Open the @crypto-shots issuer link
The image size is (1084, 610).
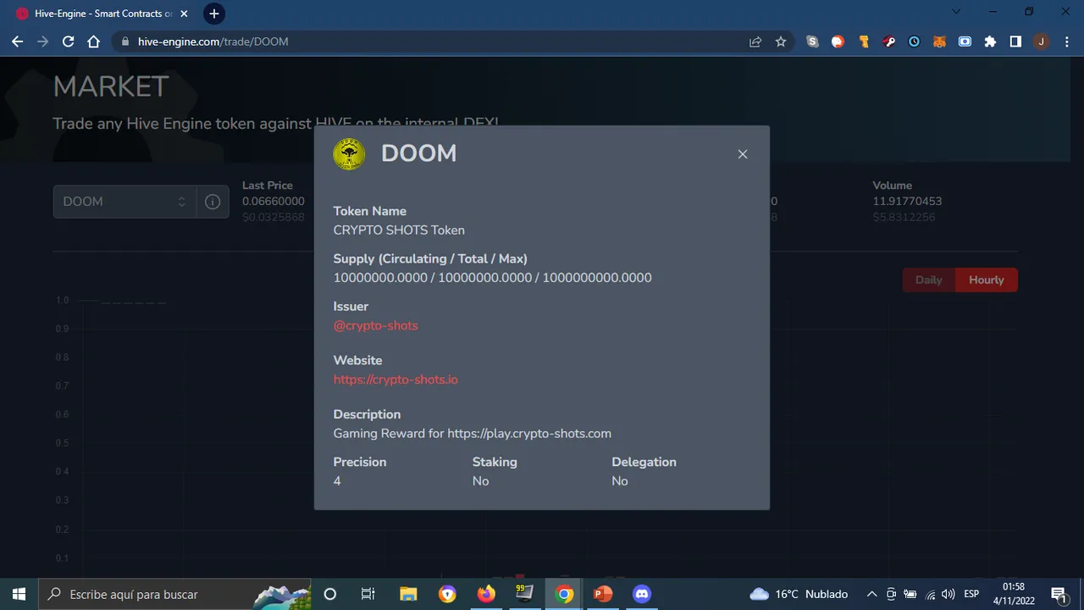point(375,325)
